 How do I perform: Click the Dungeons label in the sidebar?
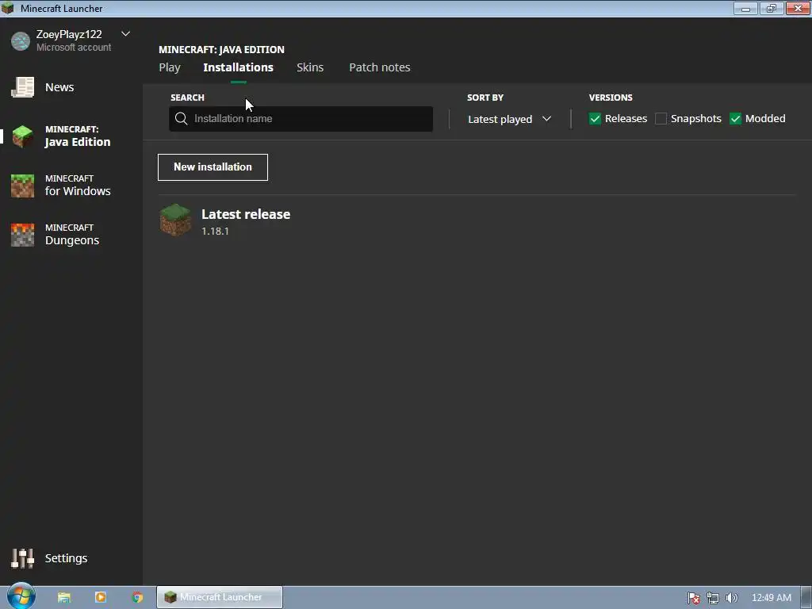coord(72,240)
